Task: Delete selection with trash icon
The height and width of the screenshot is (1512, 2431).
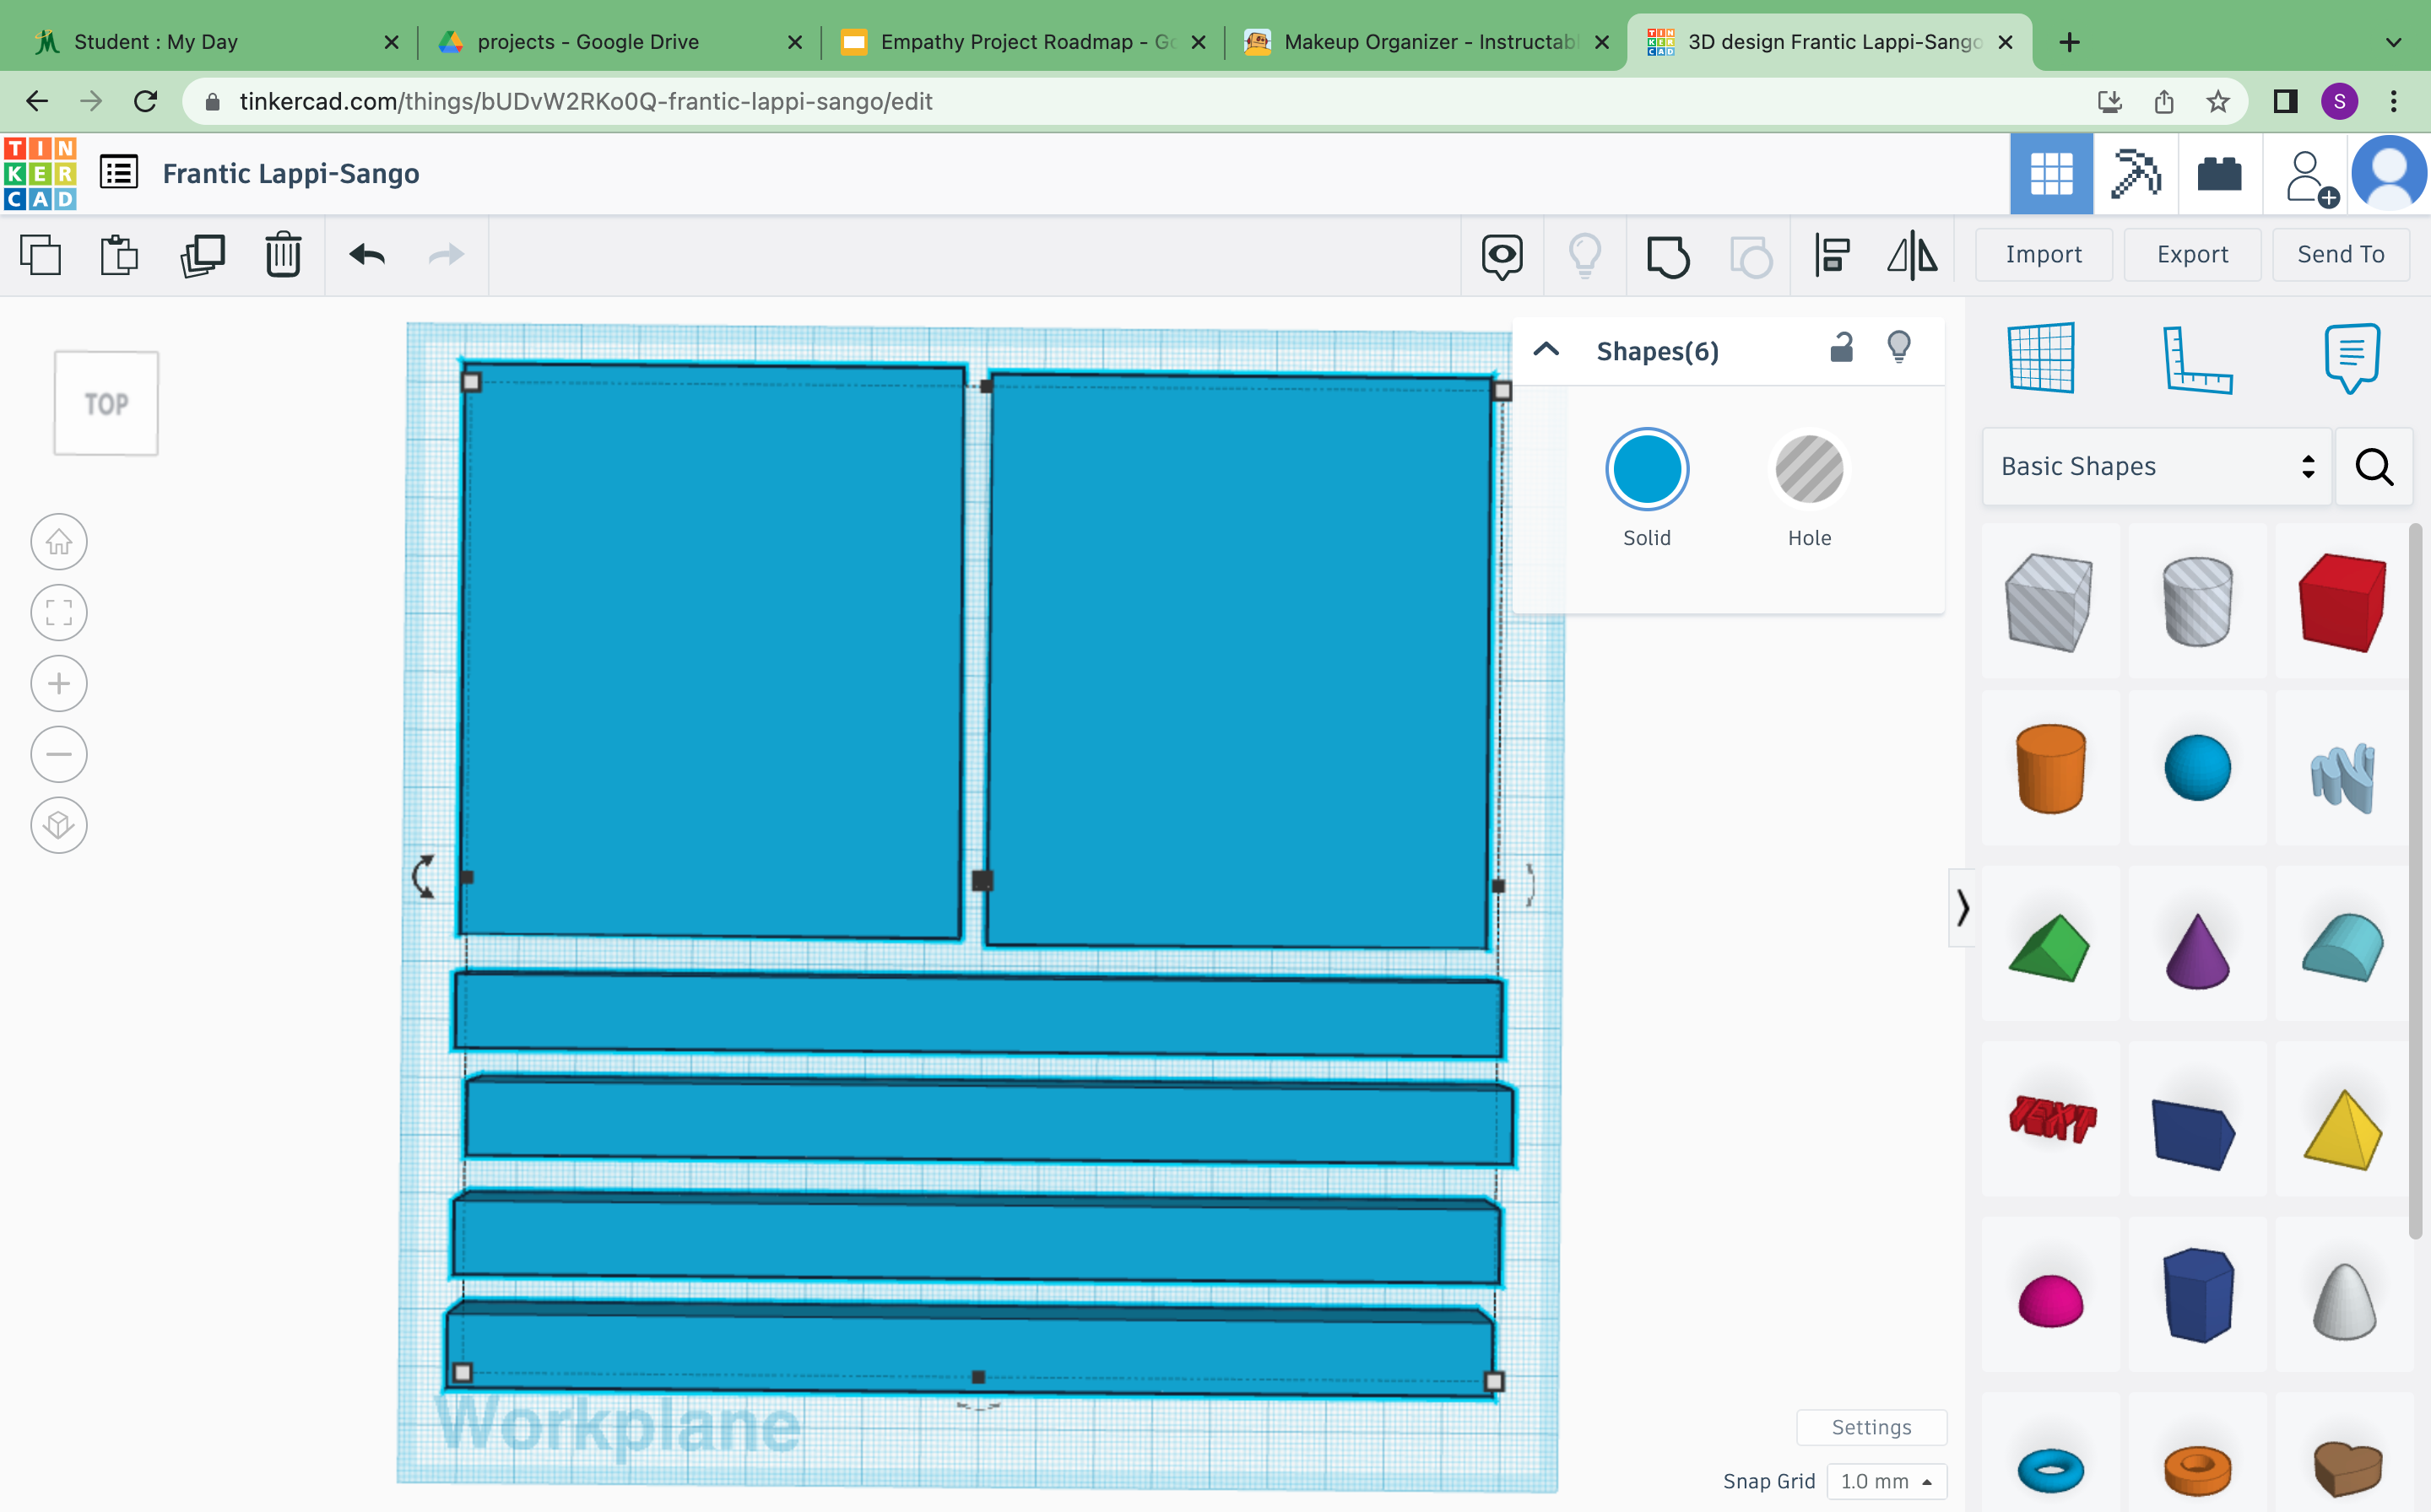Action: [x=283, y=255]
